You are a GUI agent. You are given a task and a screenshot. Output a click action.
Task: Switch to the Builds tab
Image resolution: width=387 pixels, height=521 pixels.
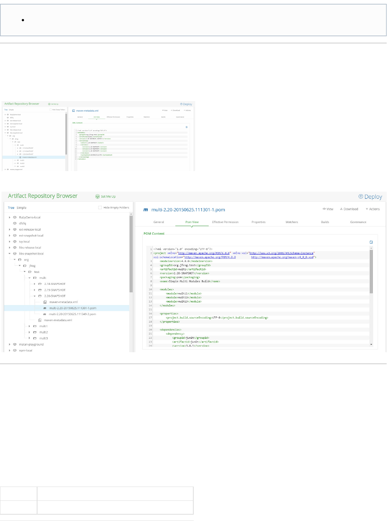pyautogui.click(x=325, y=222)
